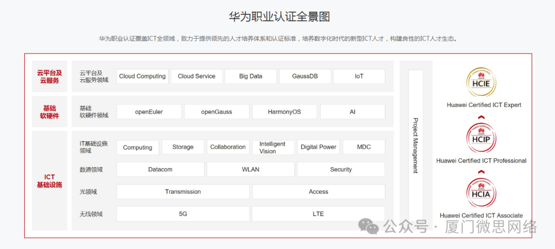Open the Storage certification box
Viewport: 555px width, 249px height.
(183, 147)
